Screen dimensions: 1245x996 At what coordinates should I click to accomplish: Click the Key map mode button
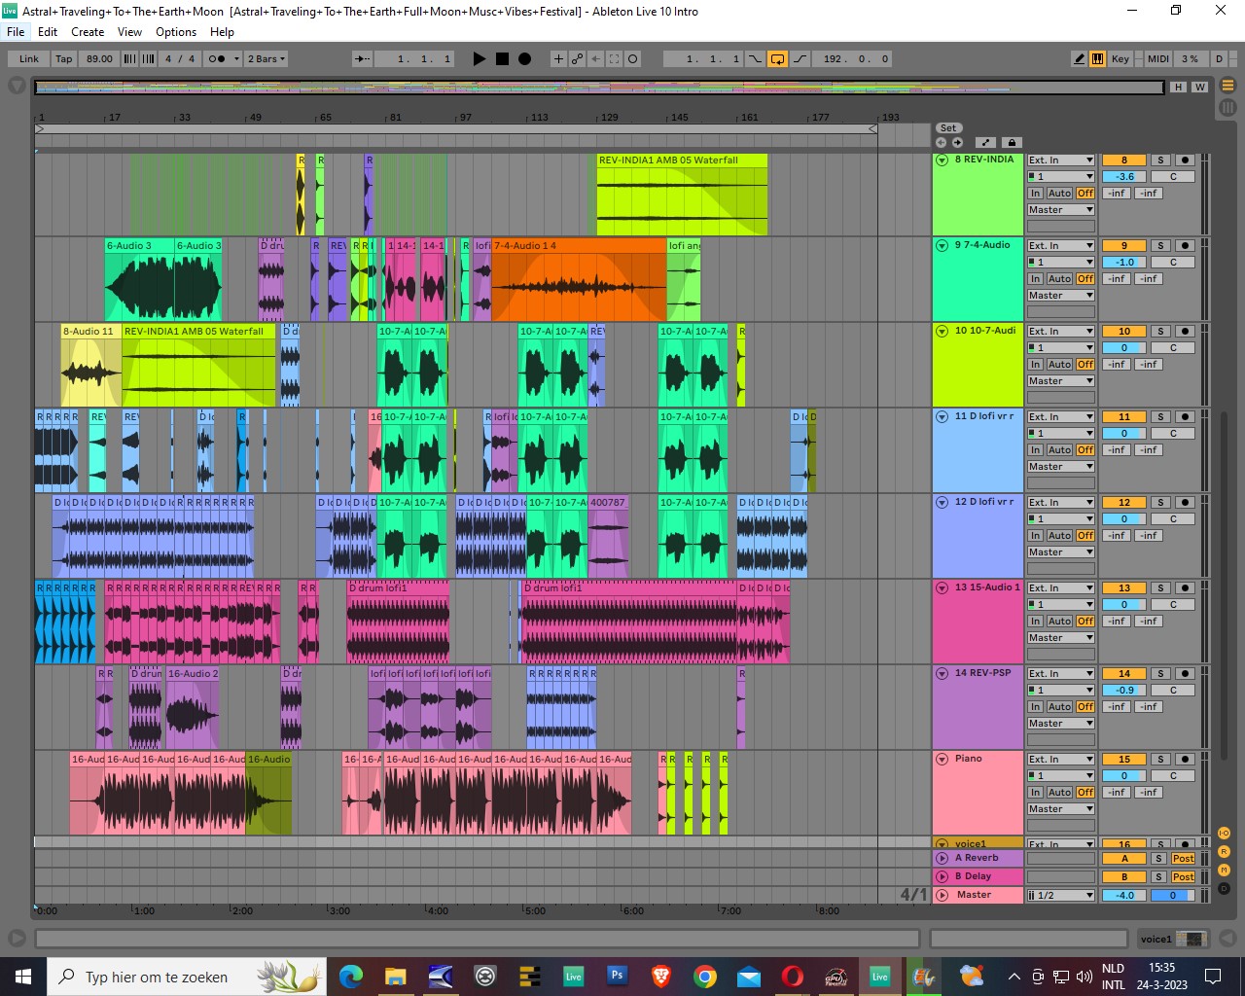coord(1120,59)
